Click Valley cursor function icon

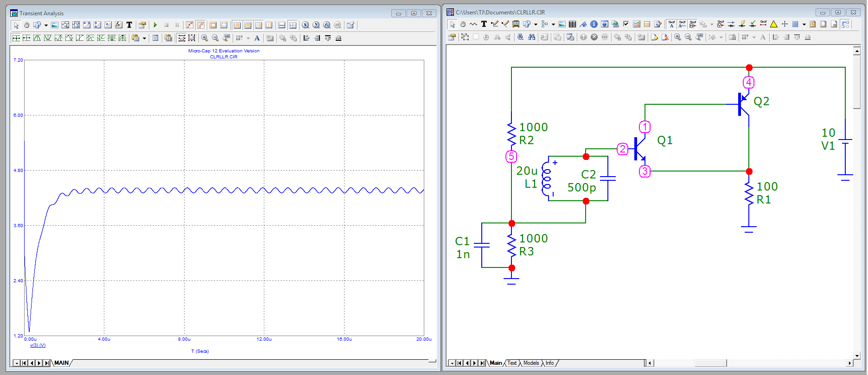coord(48,38)
